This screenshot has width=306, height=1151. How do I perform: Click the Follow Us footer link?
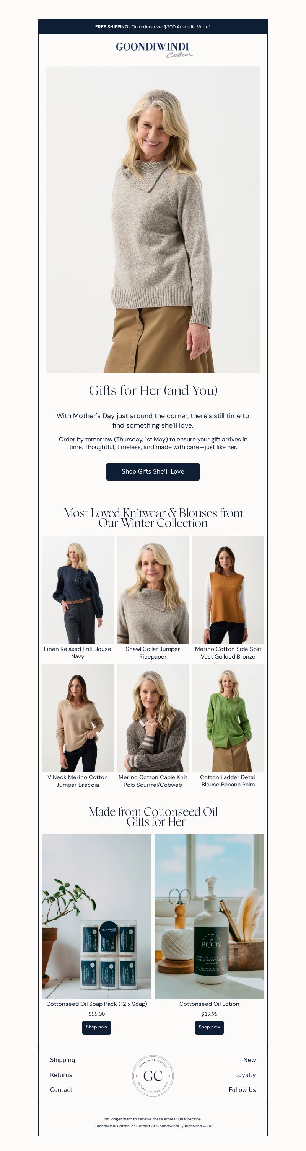click(x=242, y=1090)
